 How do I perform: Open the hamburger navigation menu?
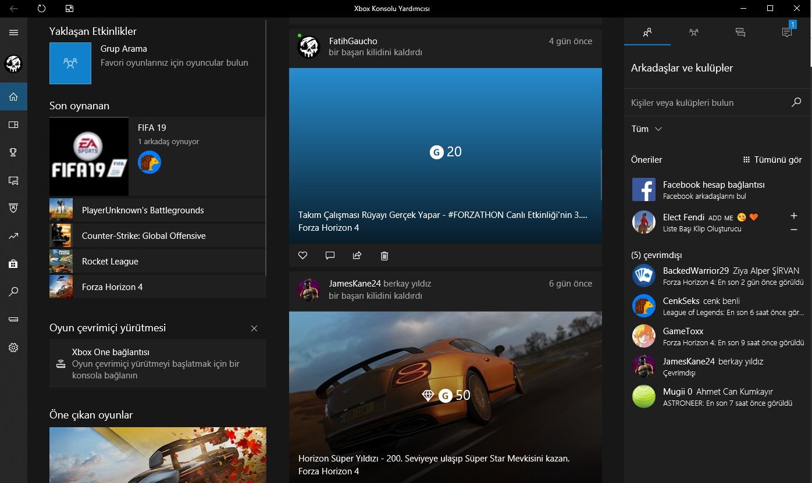(13, 33)
